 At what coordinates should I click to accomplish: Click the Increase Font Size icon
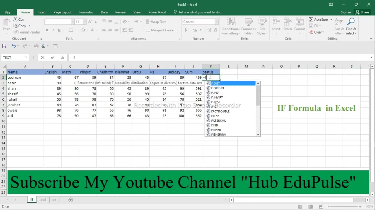90,22
